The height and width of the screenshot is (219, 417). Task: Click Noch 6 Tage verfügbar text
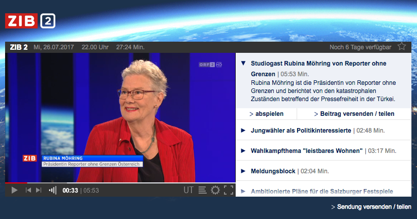coord(360,47)
